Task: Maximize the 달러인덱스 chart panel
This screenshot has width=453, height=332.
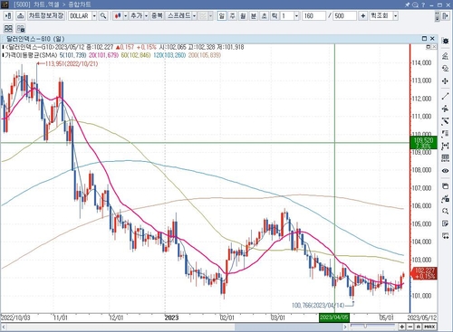Action: tap(424, 39)
